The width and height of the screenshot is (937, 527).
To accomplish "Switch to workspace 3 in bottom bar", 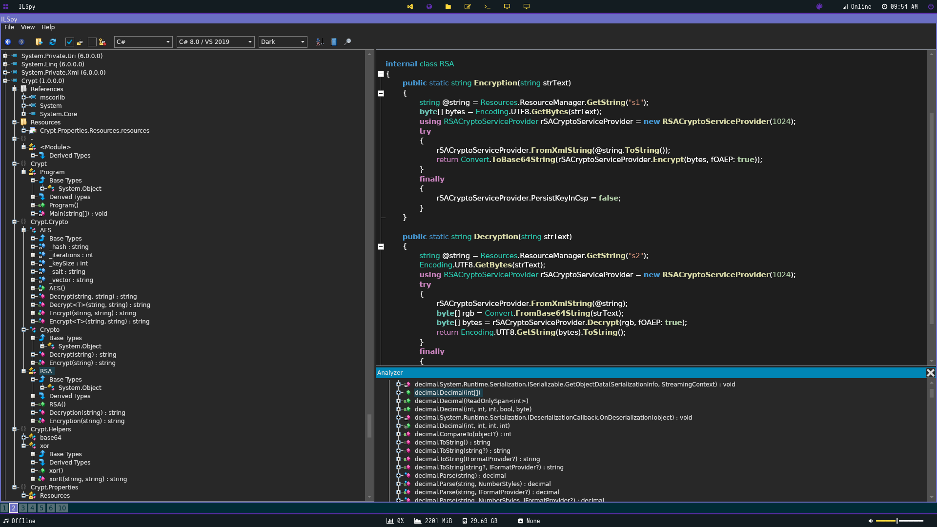I will 23,508.
